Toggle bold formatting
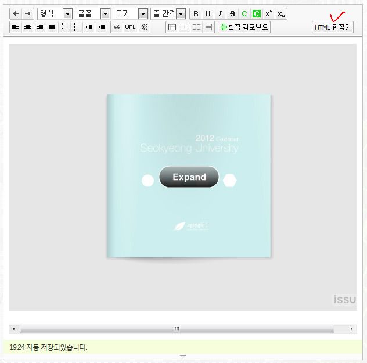 point(196,14)
